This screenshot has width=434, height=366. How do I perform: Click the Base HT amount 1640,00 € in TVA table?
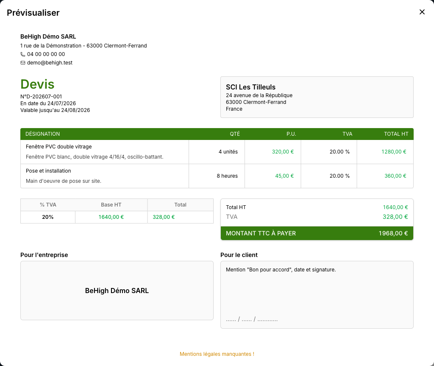point(111,217)
